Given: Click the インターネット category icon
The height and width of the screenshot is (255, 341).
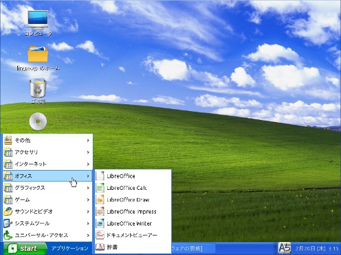Looking at the screenshot, I should [x=8, y=164].
